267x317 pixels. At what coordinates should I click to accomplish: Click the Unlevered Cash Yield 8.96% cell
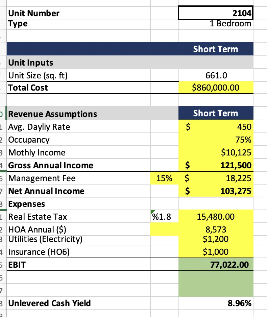click(216, 303)
